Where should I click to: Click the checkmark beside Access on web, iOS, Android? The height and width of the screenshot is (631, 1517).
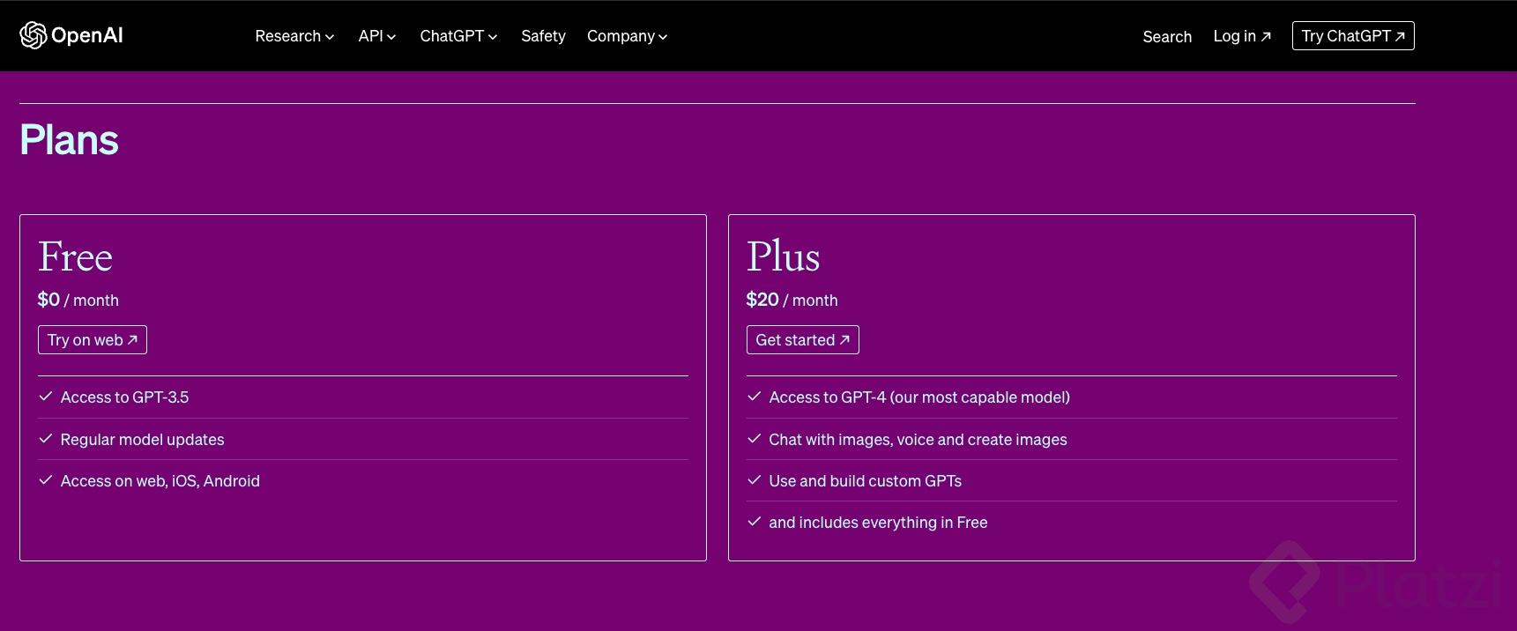tap(46, 480)
